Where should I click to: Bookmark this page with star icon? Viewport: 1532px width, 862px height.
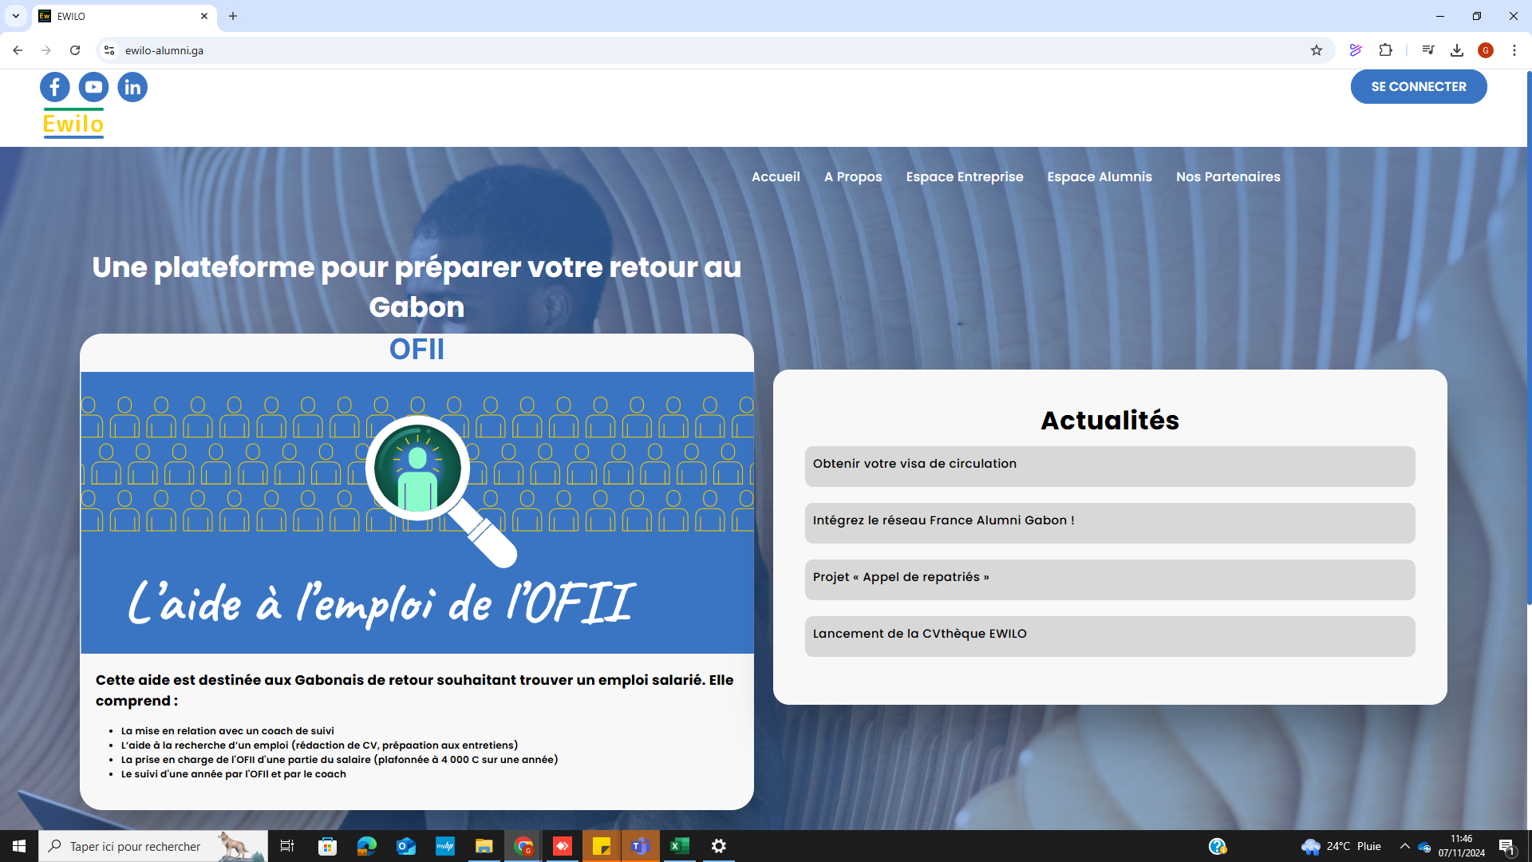click(x=1317, y=50)
